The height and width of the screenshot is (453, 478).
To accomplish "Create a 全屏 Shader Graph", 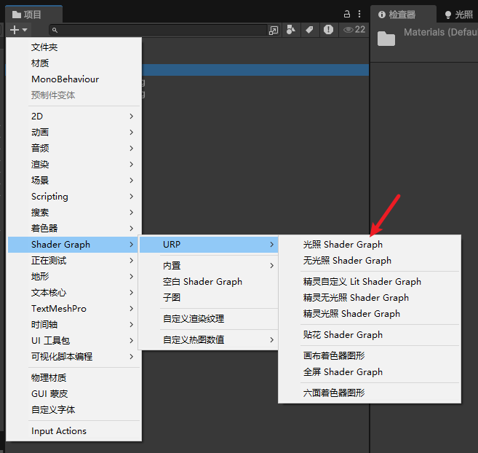I will 370,372.
